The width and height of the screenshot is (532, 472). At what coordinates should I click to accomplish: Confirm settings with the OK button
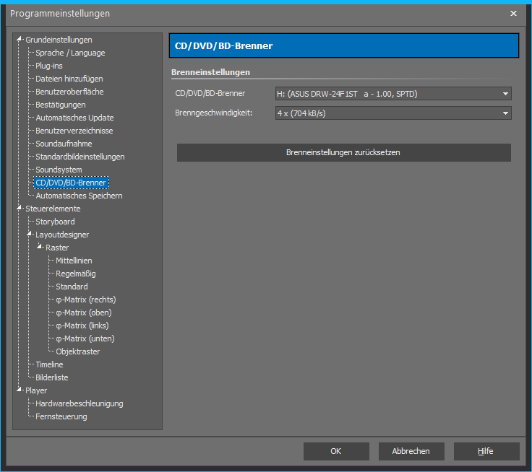[336, 451]
